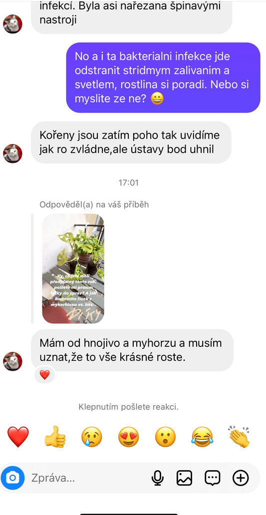
Task: Tap cat avatar next to Kořeny message
Action: click(12, 153)
